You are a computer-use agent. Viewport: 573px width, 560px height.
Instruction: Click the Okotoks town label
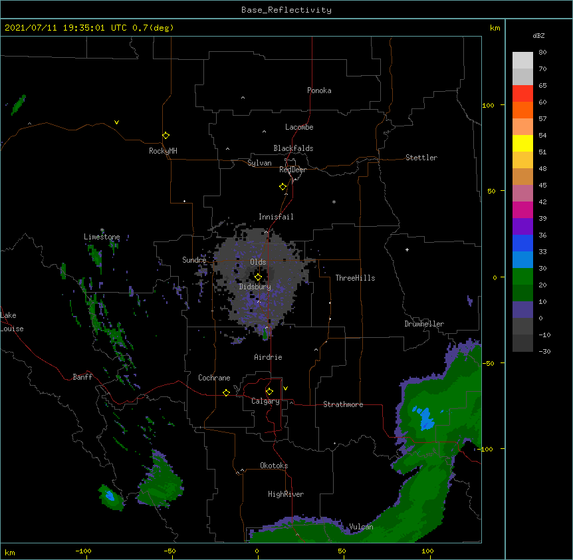[x=274, y=466]
